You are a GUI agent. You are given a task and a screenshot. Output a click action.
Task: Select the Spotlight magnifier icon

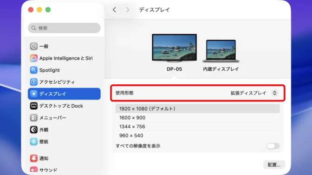(33, 70)
